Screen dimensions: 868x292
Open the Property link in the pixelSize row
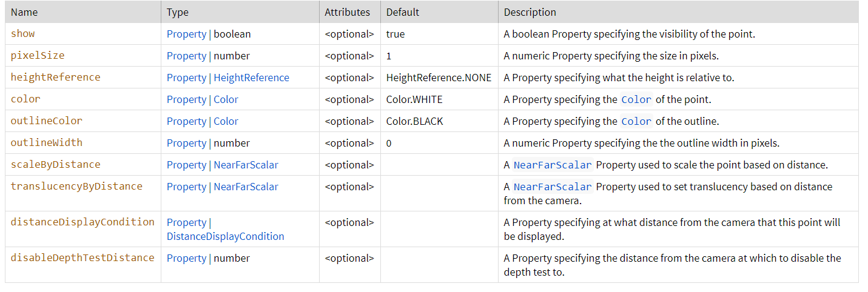click(186, 56)
